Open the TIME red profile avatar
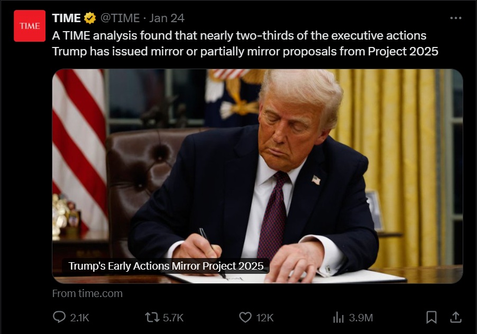This screenshot has width=477, height=334. click(30, 26)
